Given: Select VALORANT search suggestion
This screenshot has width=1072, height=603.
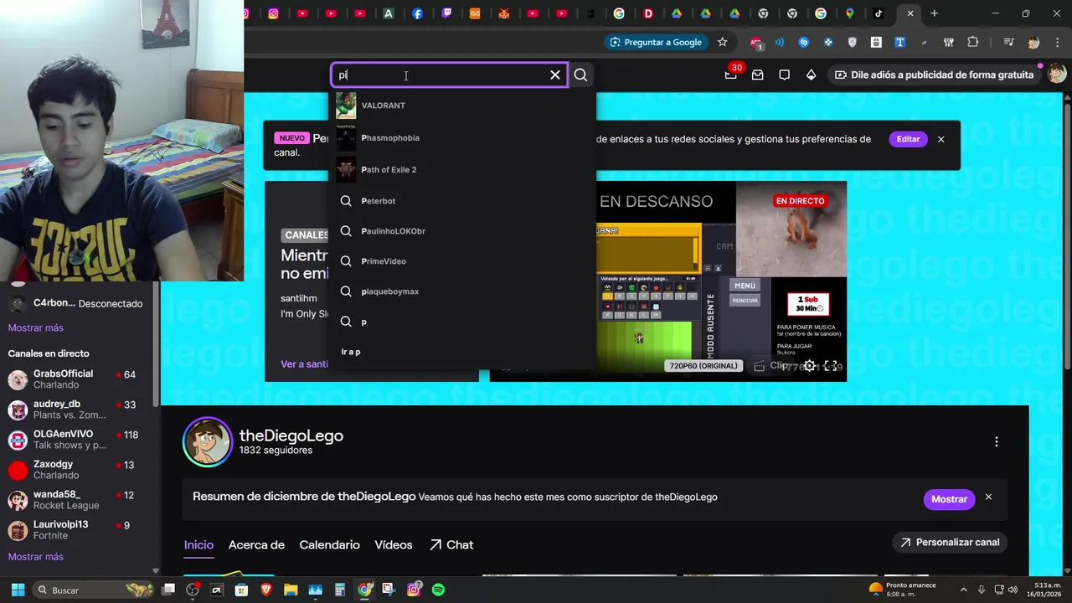Looking at the screenshot, I should (x=464, y=106).
